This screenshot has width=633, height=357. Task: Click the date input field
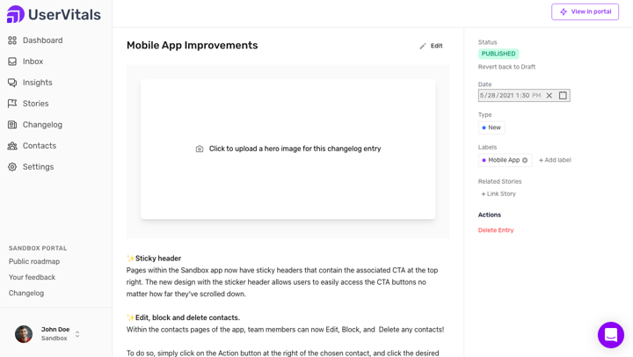point(524,95)
